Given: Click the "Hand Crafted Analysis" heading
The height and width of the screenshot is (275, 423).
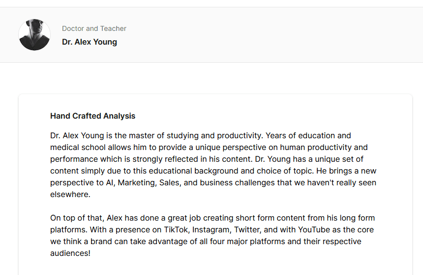Looking at the screenshot, I should (x=92, y=116).
